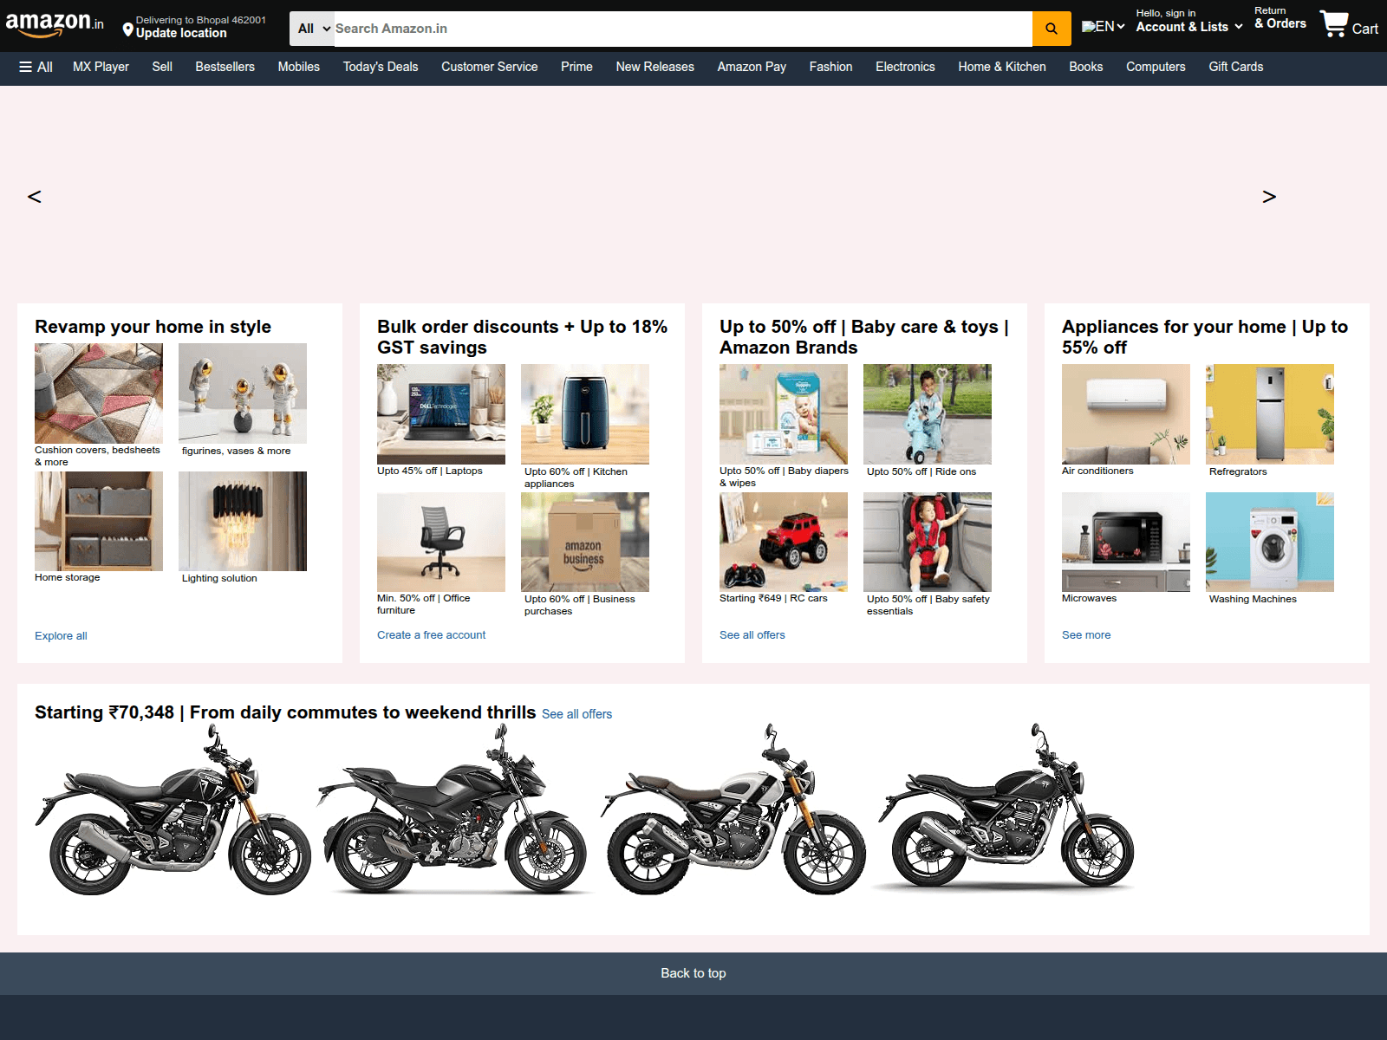
Task: Open Mobiles in navigation bar
Action: point(298,67)
